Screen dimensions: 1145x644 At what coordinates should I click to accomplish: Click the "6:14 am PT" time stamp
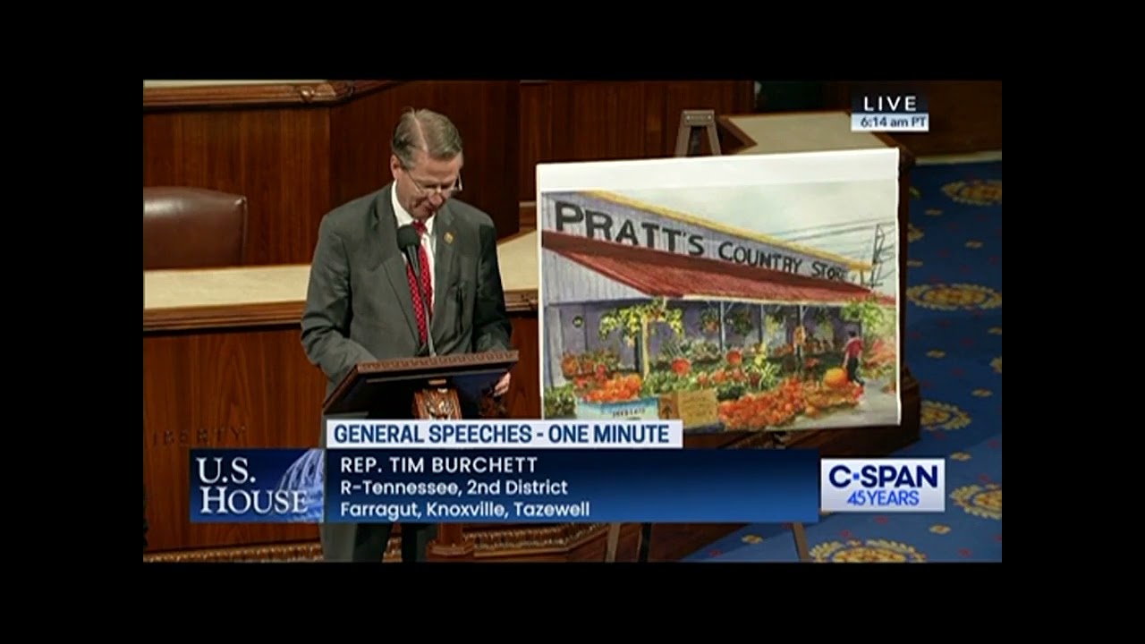point(889,123)
